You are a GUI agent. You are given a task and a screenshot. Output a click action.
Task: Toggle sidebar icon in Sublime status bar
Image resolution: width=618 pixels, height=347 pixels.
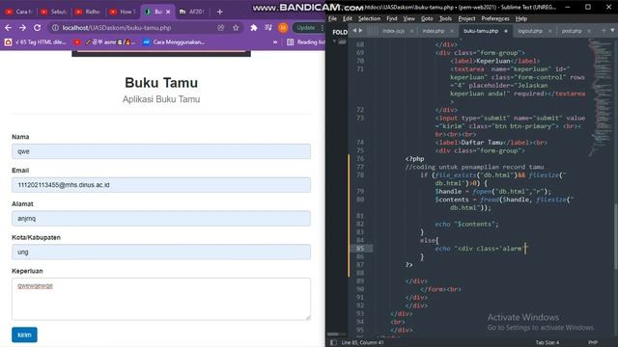333,343
